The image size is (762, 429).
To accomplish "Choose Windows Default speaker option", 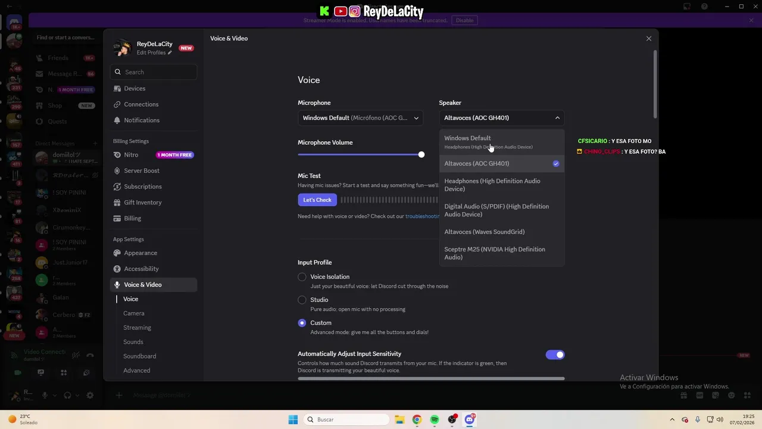I will point(502,142).
